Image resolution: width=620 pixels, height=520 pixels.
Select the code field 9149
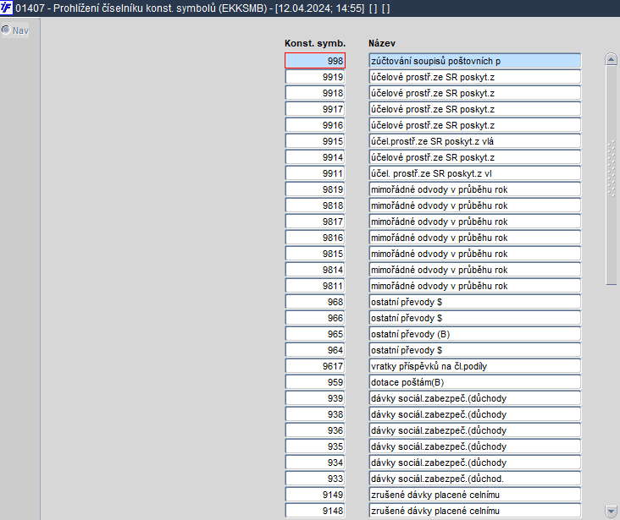[x=315, y=495]
